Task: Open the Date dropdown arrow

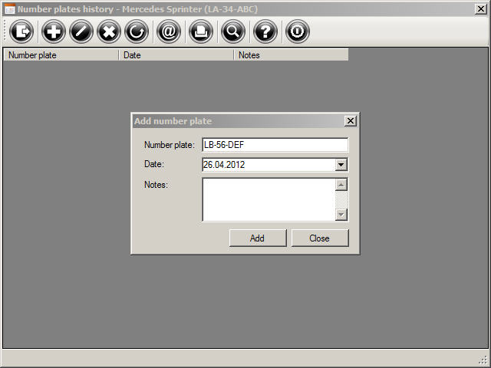Action: (341, 165)
